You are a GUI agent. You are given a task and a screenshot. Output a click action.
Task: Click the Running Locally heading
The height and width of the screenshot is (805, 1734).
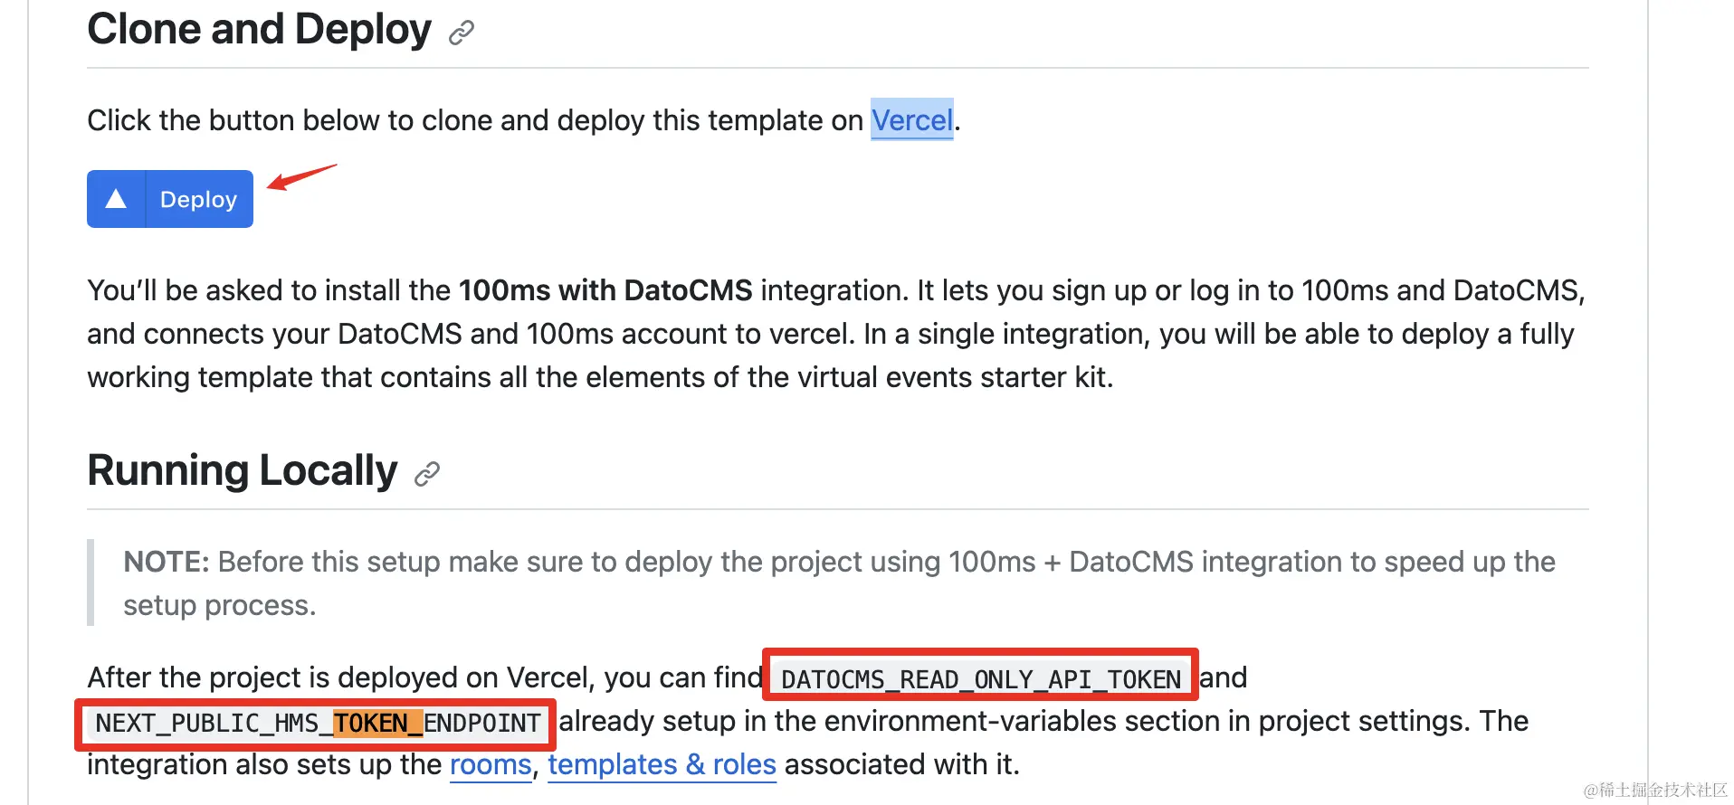pos(242,471)
